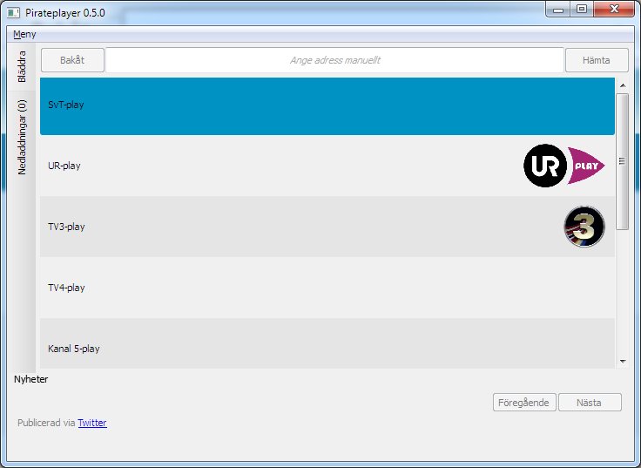Open the Twitter link
Image resolution: width=641 pixels, height=468 pixels.
pos(92,423)
